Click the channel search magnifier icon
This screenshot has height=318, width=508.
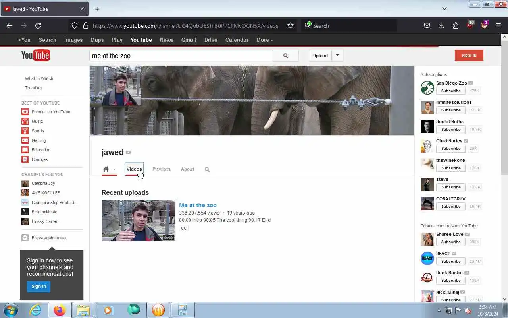[207, 169]
